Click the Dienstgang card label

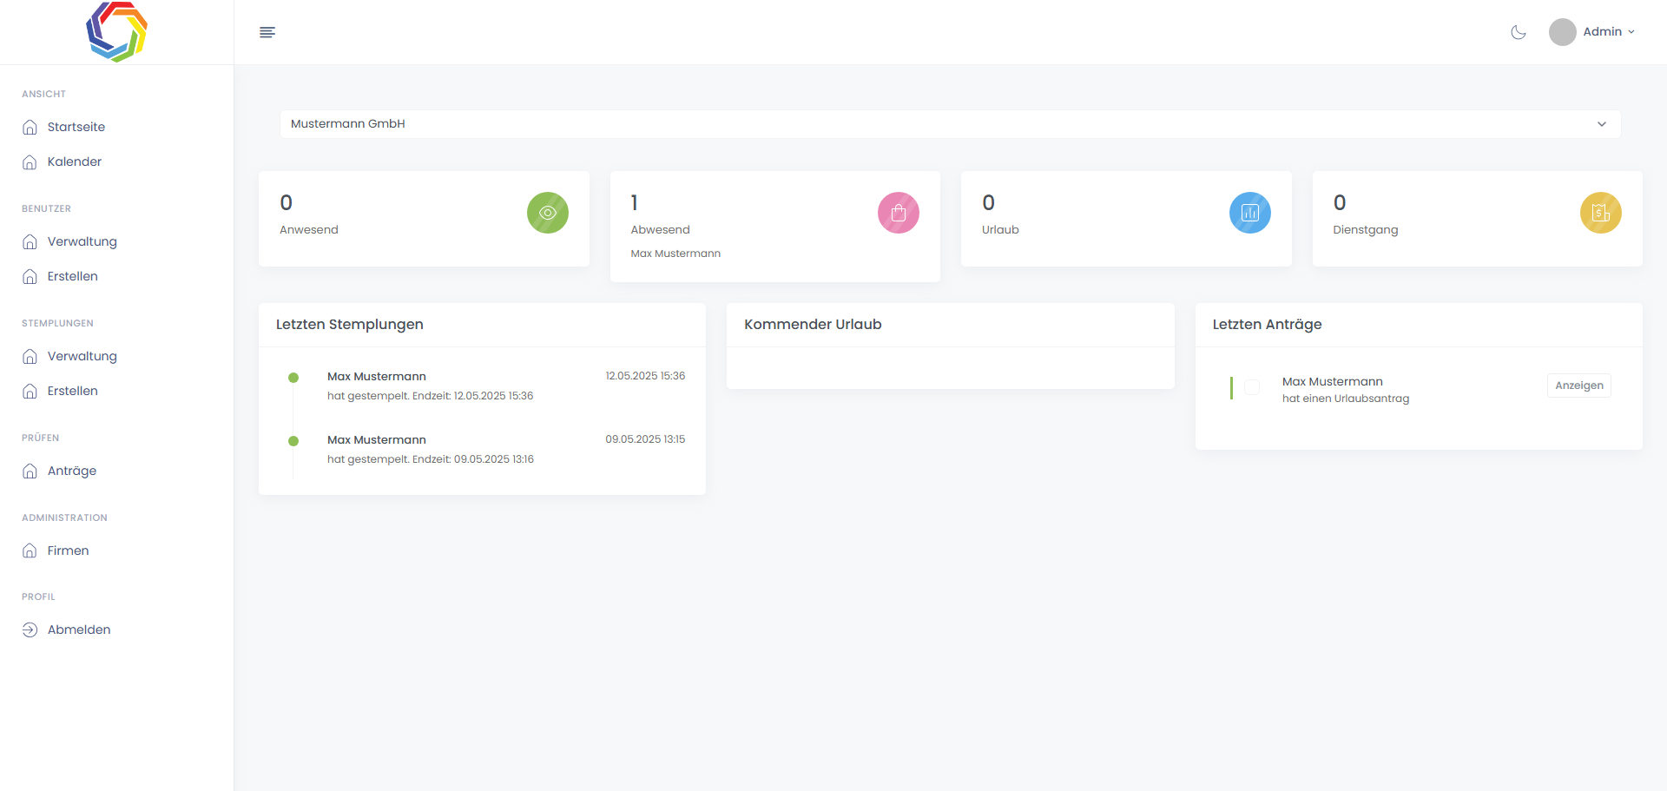(1366, 230)
